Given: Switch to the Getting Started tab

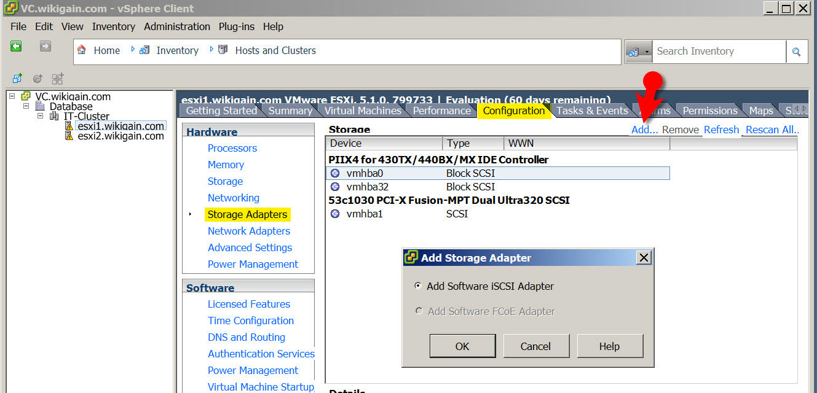Looking at the screenshot, I should 221,111.
